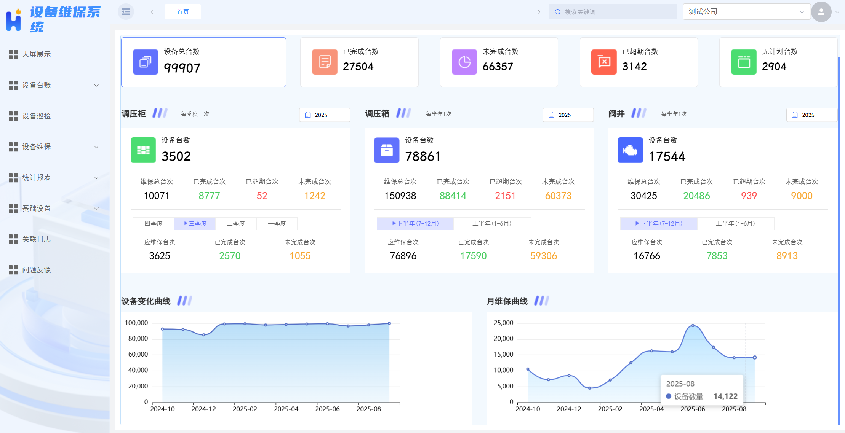845x433 pixels.
Task: Switch 调压箱 to 上半年(1-6月)
Action: click(493, 223)
